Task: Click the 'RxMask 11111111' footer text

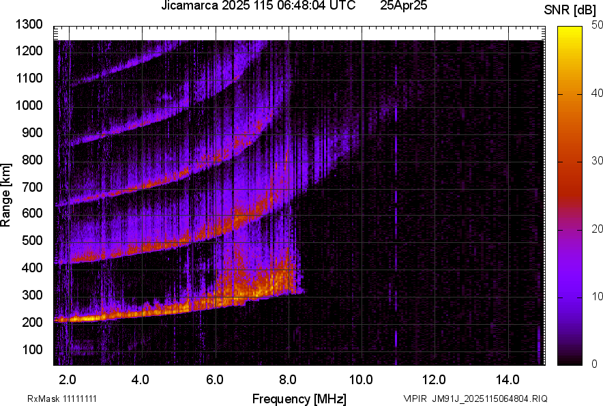Action: 62,398
